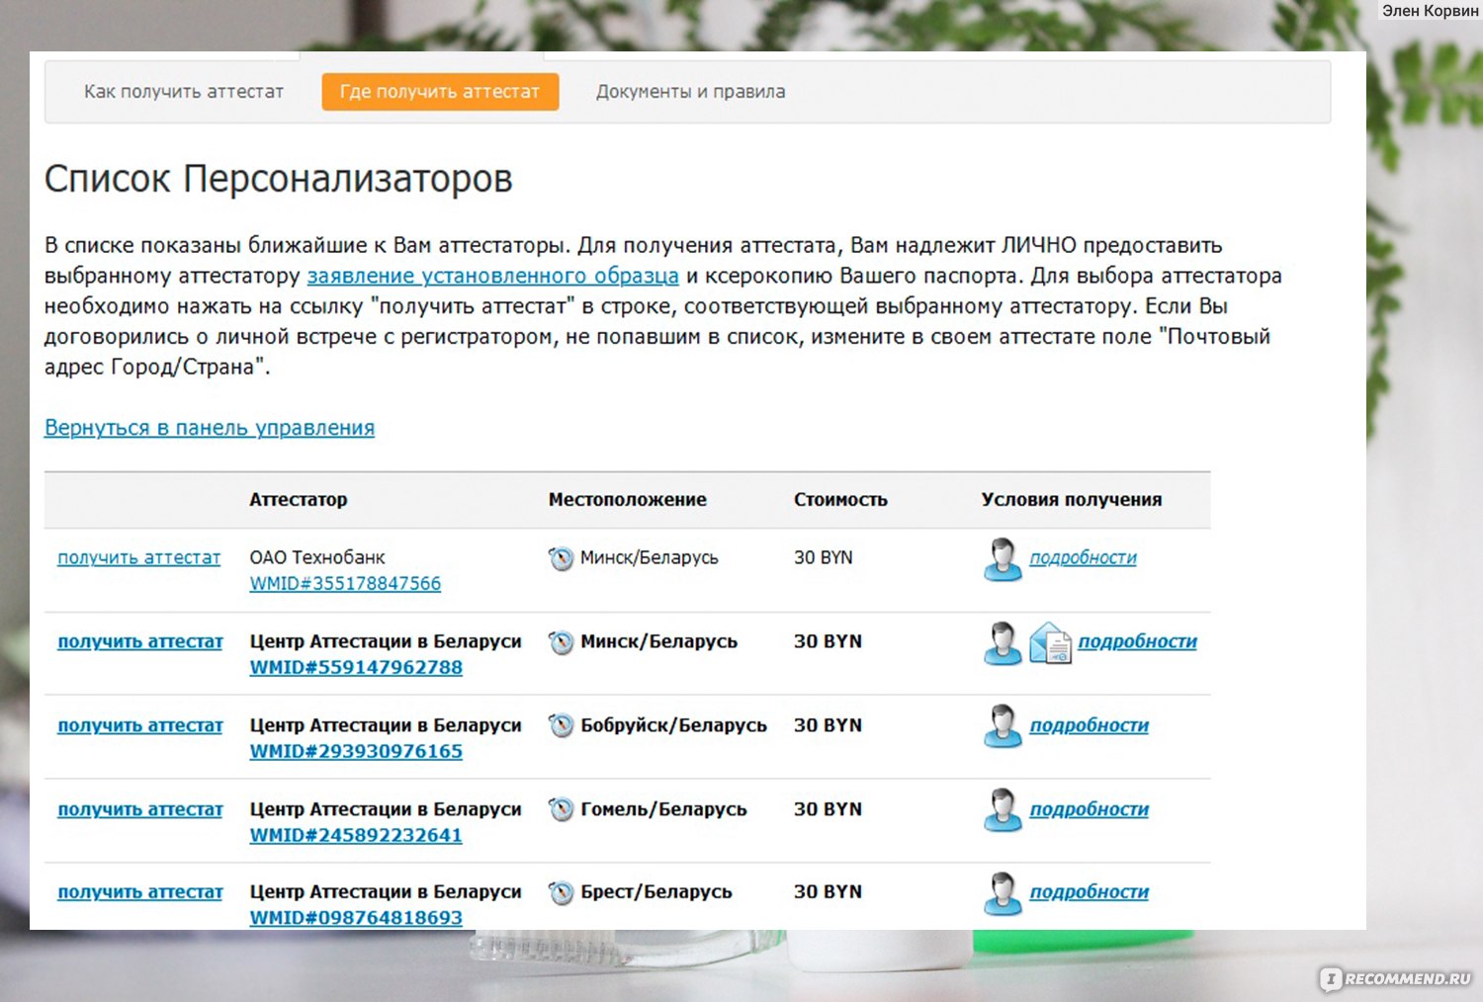1483x1002 pixels.
Task: Click Центр Аттестации в Беларуси in Гомель row
Action: click(386, 809)
